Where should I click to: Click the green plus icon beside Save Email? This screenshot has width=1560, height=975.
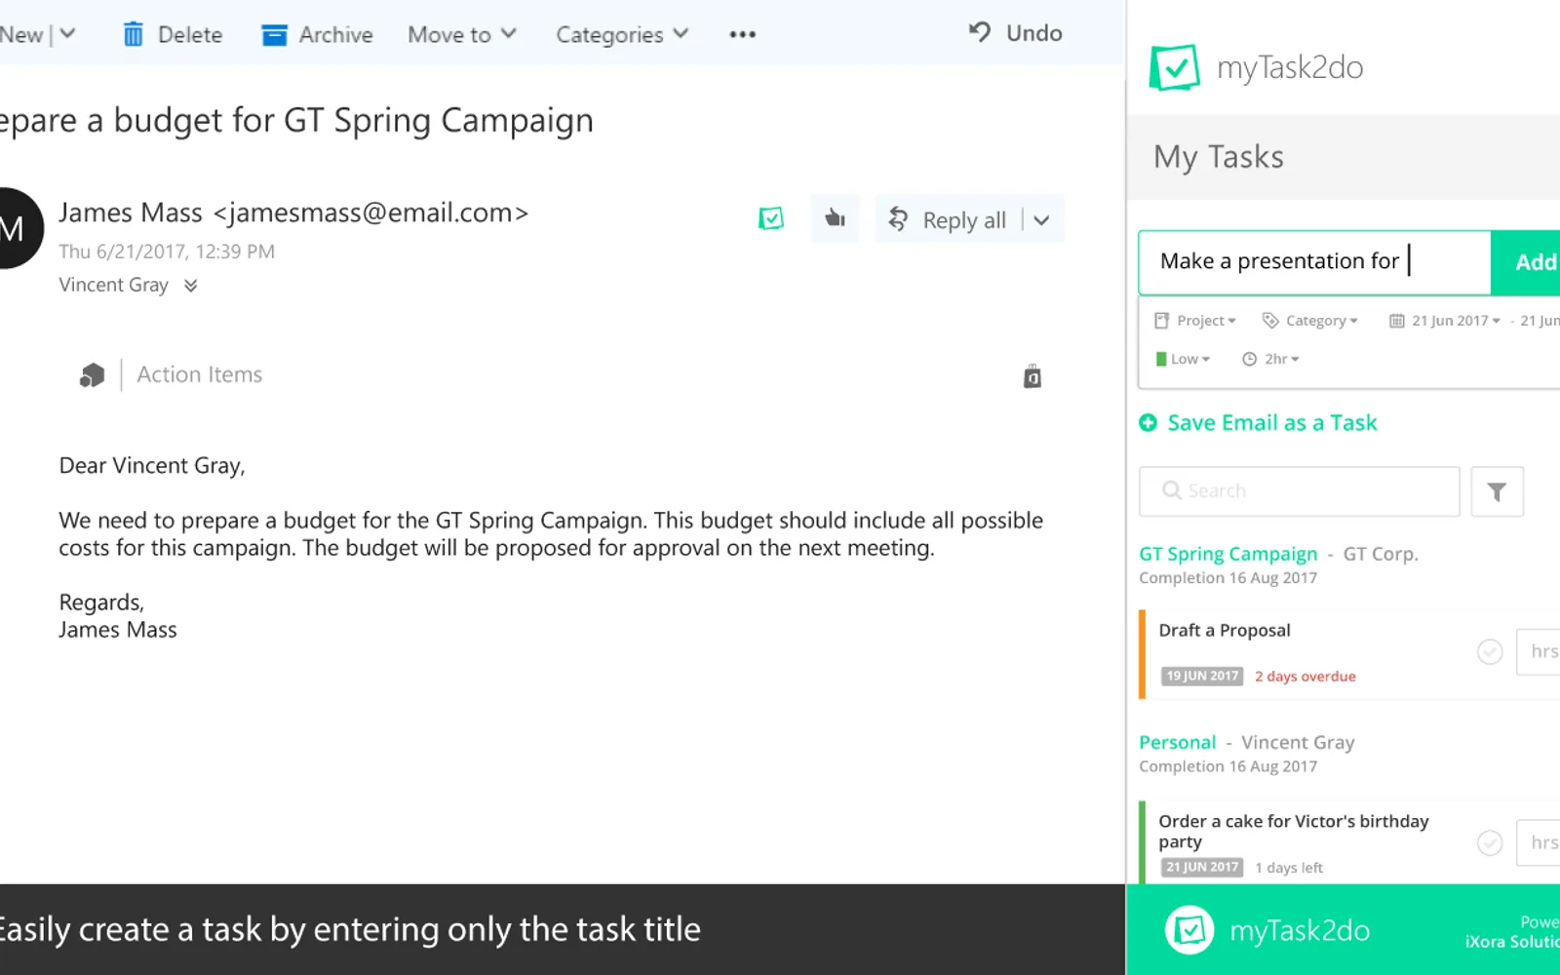click(1149, 423)
